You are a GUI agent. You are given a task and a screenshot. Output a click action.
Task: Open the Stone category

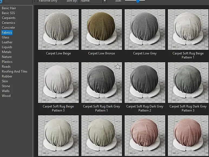click(x=6, y=86)
